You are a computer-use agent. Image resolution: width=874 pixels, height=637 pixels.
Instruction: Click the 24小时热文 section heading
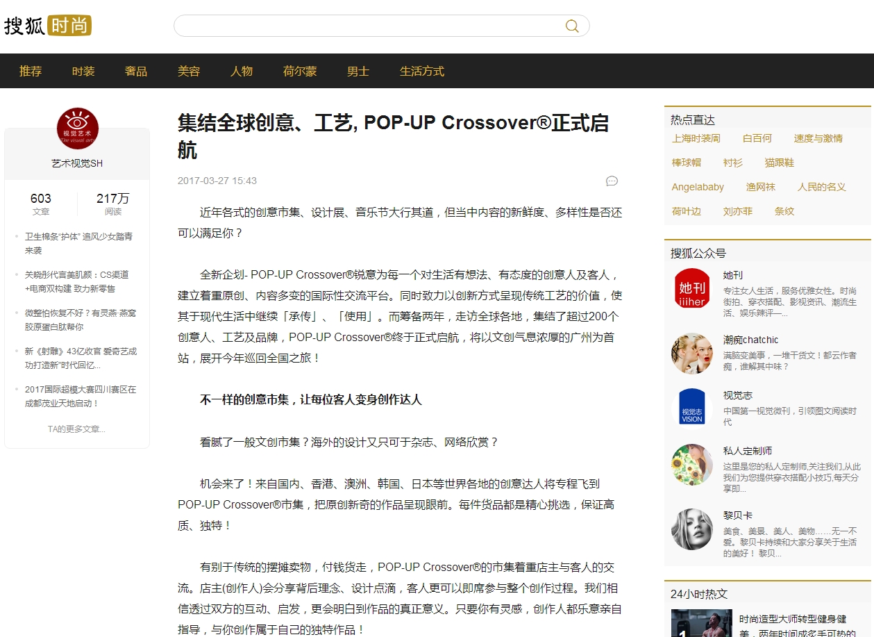699,594
